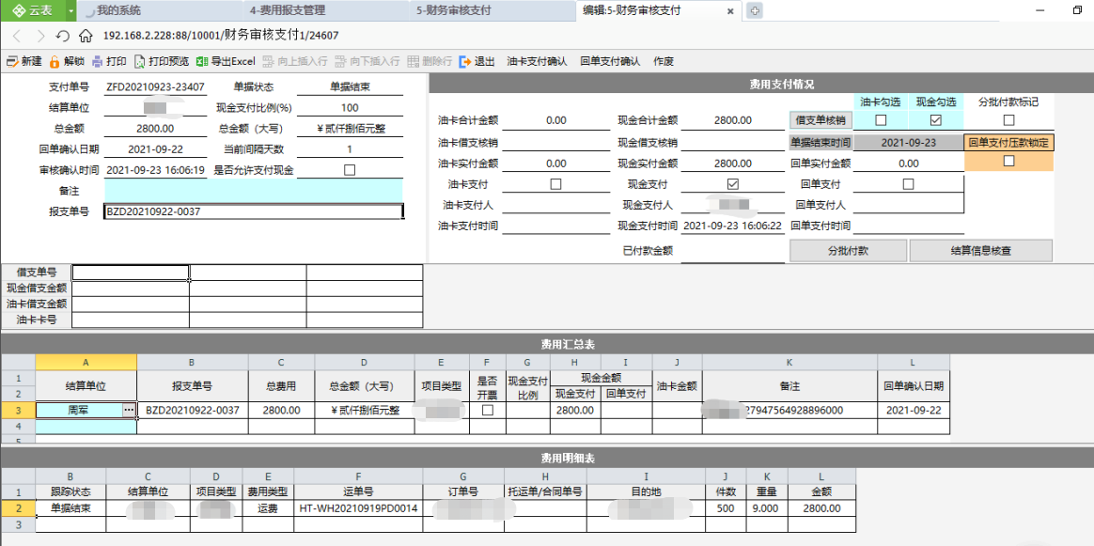Go back with the back arrow
The height and width of the screenshot is (546, 1094).
tap(18, 36)
